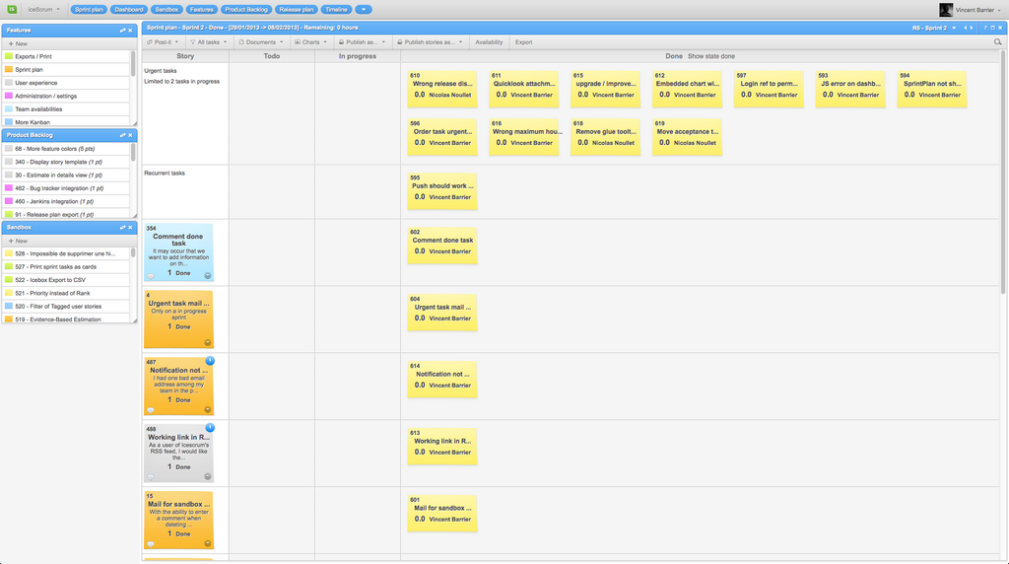Image resolution: width=1009 pixels, height=564 pixels.
Task: Close the Product Backlog widget
Action: tap(130, 135)
